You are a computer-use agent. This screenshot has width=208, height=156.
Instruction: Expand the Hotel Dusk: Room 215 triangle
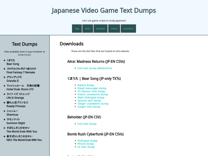click(x=5, y=86)
